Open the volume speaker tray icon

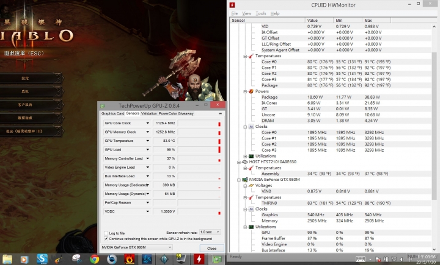(401, 260)
